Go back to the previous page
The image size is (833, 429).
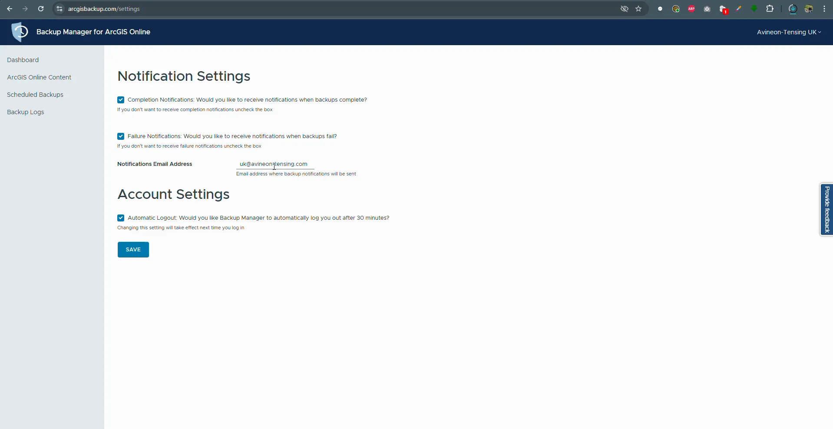[x=10, y=9]
